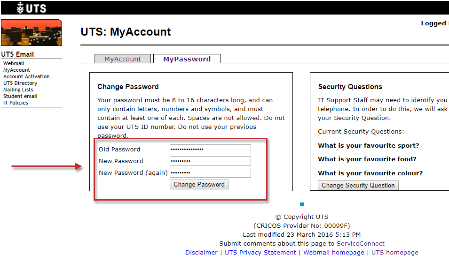Image resolution: width=449 pixels, height=270 pixels.
Task: Go to Account Activation link
Action: [x=26, y=76]
